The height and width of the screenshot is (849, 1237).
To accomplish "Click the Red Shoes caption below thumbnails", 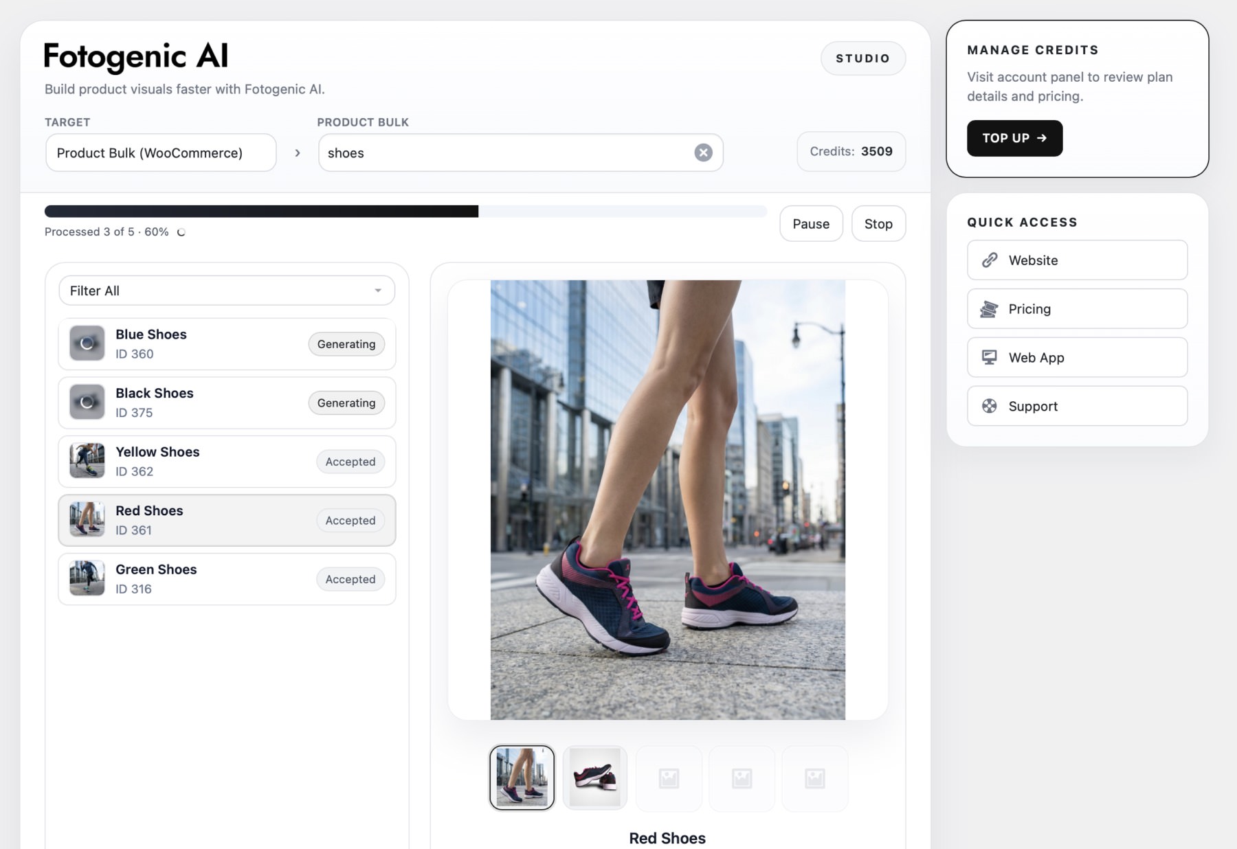I will click(x=667, y=838).
